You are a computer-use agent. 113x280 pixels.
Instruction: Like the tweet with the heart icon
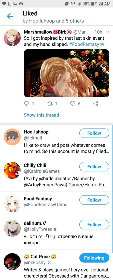73,103
